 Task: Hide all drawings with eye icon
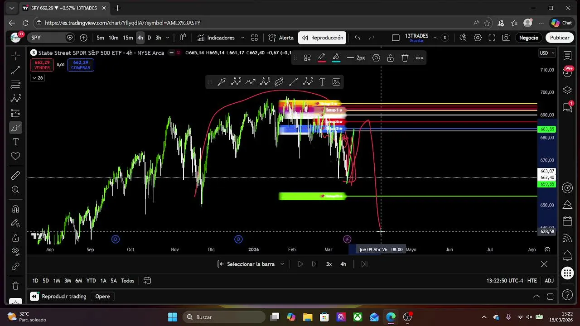click(15, 252)
